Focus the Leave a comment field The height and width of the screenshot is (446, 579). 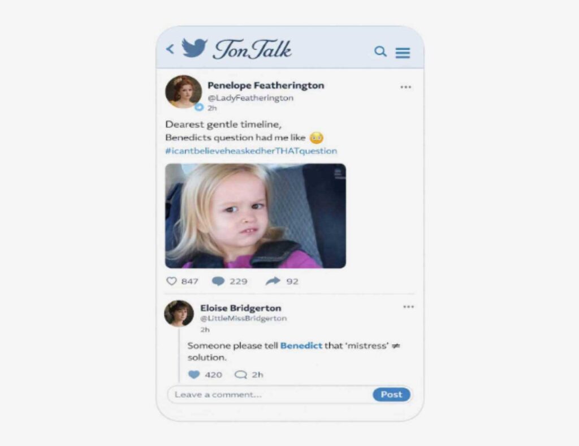[270, 394]
